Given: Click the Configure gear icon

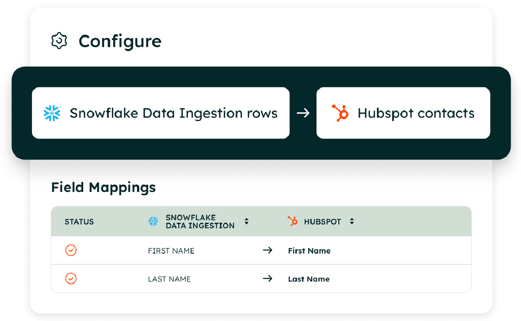Looking at the screenshot, I should [59, 41].
